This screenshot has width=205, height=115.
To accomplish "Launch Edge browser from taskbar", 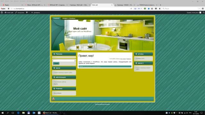I will pyautogui.click(x=18, y=113).
